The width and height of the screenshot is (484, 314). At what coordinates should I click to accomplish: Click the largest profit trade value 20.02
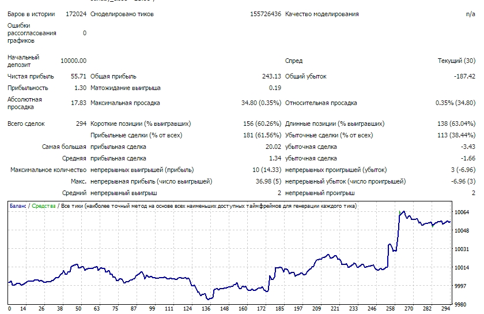(273, 147)
